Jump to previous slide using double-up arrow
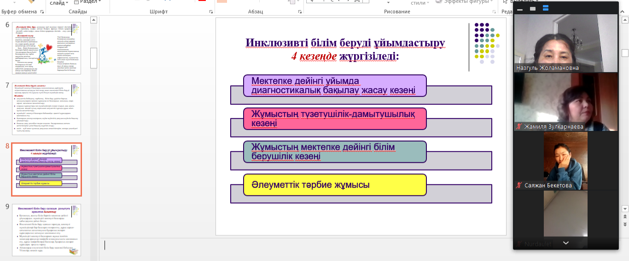The width and height of the screenshot is (629, 261). tap(625, 216)
